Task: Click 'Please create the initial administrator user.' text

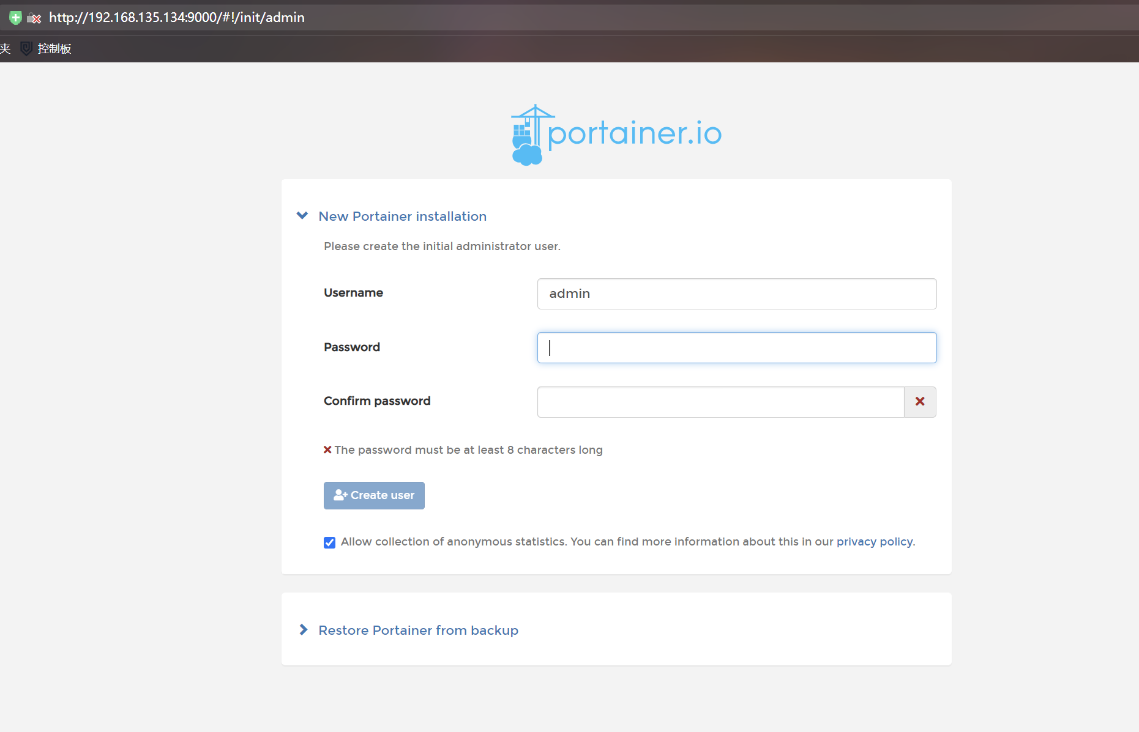Action: (x=442, y=246)
